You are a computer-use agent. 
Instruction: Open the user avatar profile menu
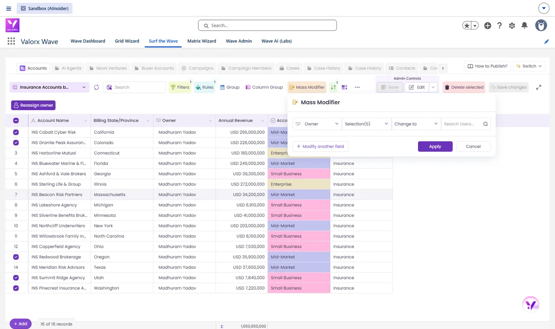point(541,26)
